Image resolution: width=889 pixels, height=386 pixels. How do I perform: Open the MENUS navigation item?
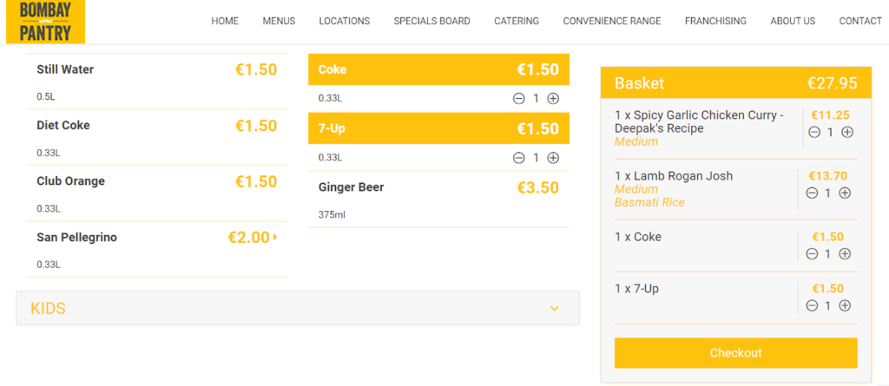(279, 21)
